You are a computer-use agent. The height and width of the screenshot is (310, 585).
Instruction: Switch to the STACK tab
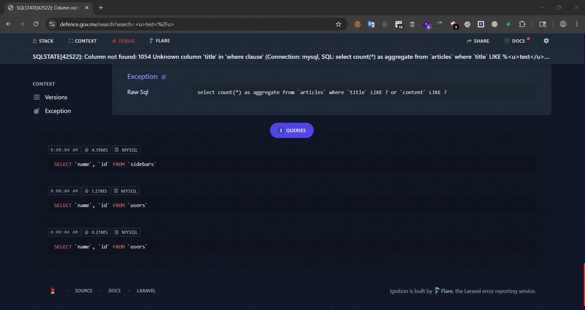click(43, 41)
